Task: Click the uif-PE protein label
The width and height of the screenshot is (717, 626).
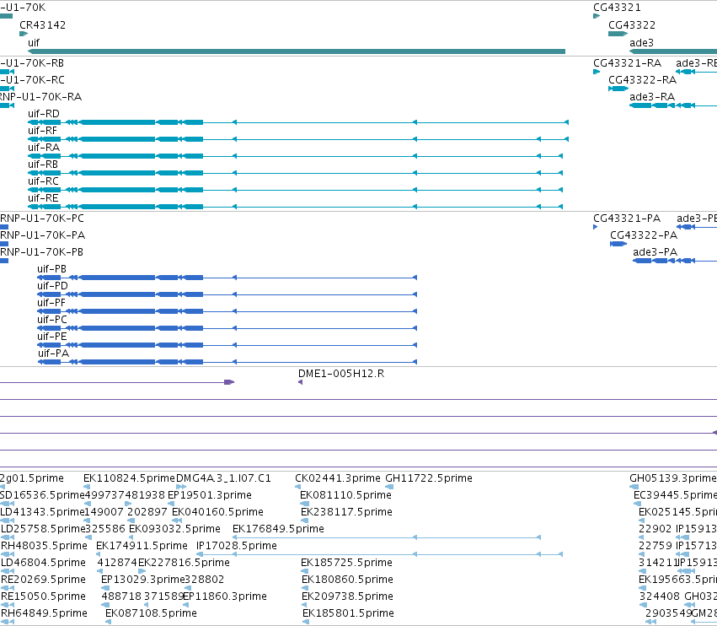Action: (51, 337)
